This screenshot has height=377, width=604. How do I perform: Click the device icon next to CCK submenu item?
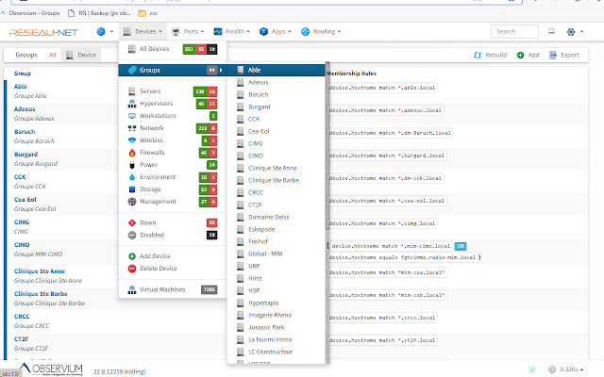pyautogui.click(x=240, y=120)
